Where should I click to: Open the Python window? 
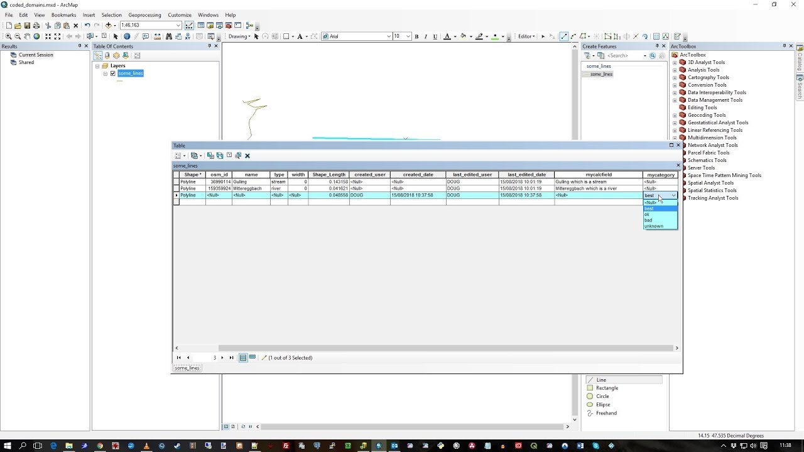[x=238, y=26]
